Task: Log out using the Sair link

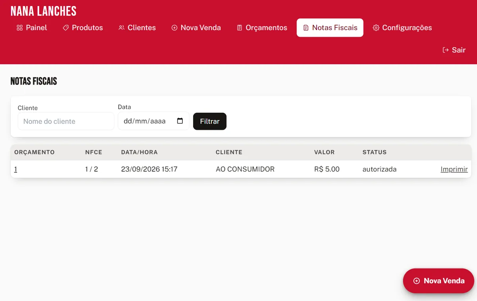Action: coord(454,50)
